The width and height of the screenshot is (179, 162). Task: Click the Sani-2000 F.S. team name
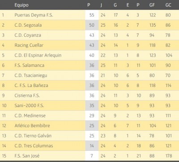29,106
